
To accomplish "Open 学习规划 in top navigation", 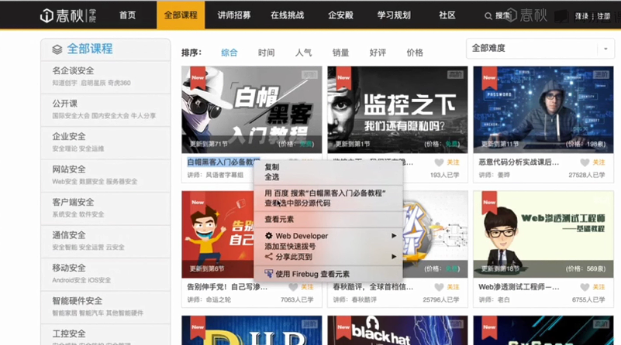I will click(394, 15).
